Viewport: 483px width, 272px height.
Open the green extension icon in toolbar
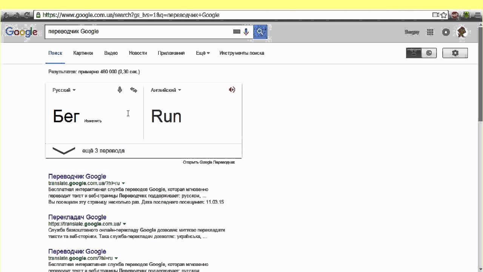point(466,15)
